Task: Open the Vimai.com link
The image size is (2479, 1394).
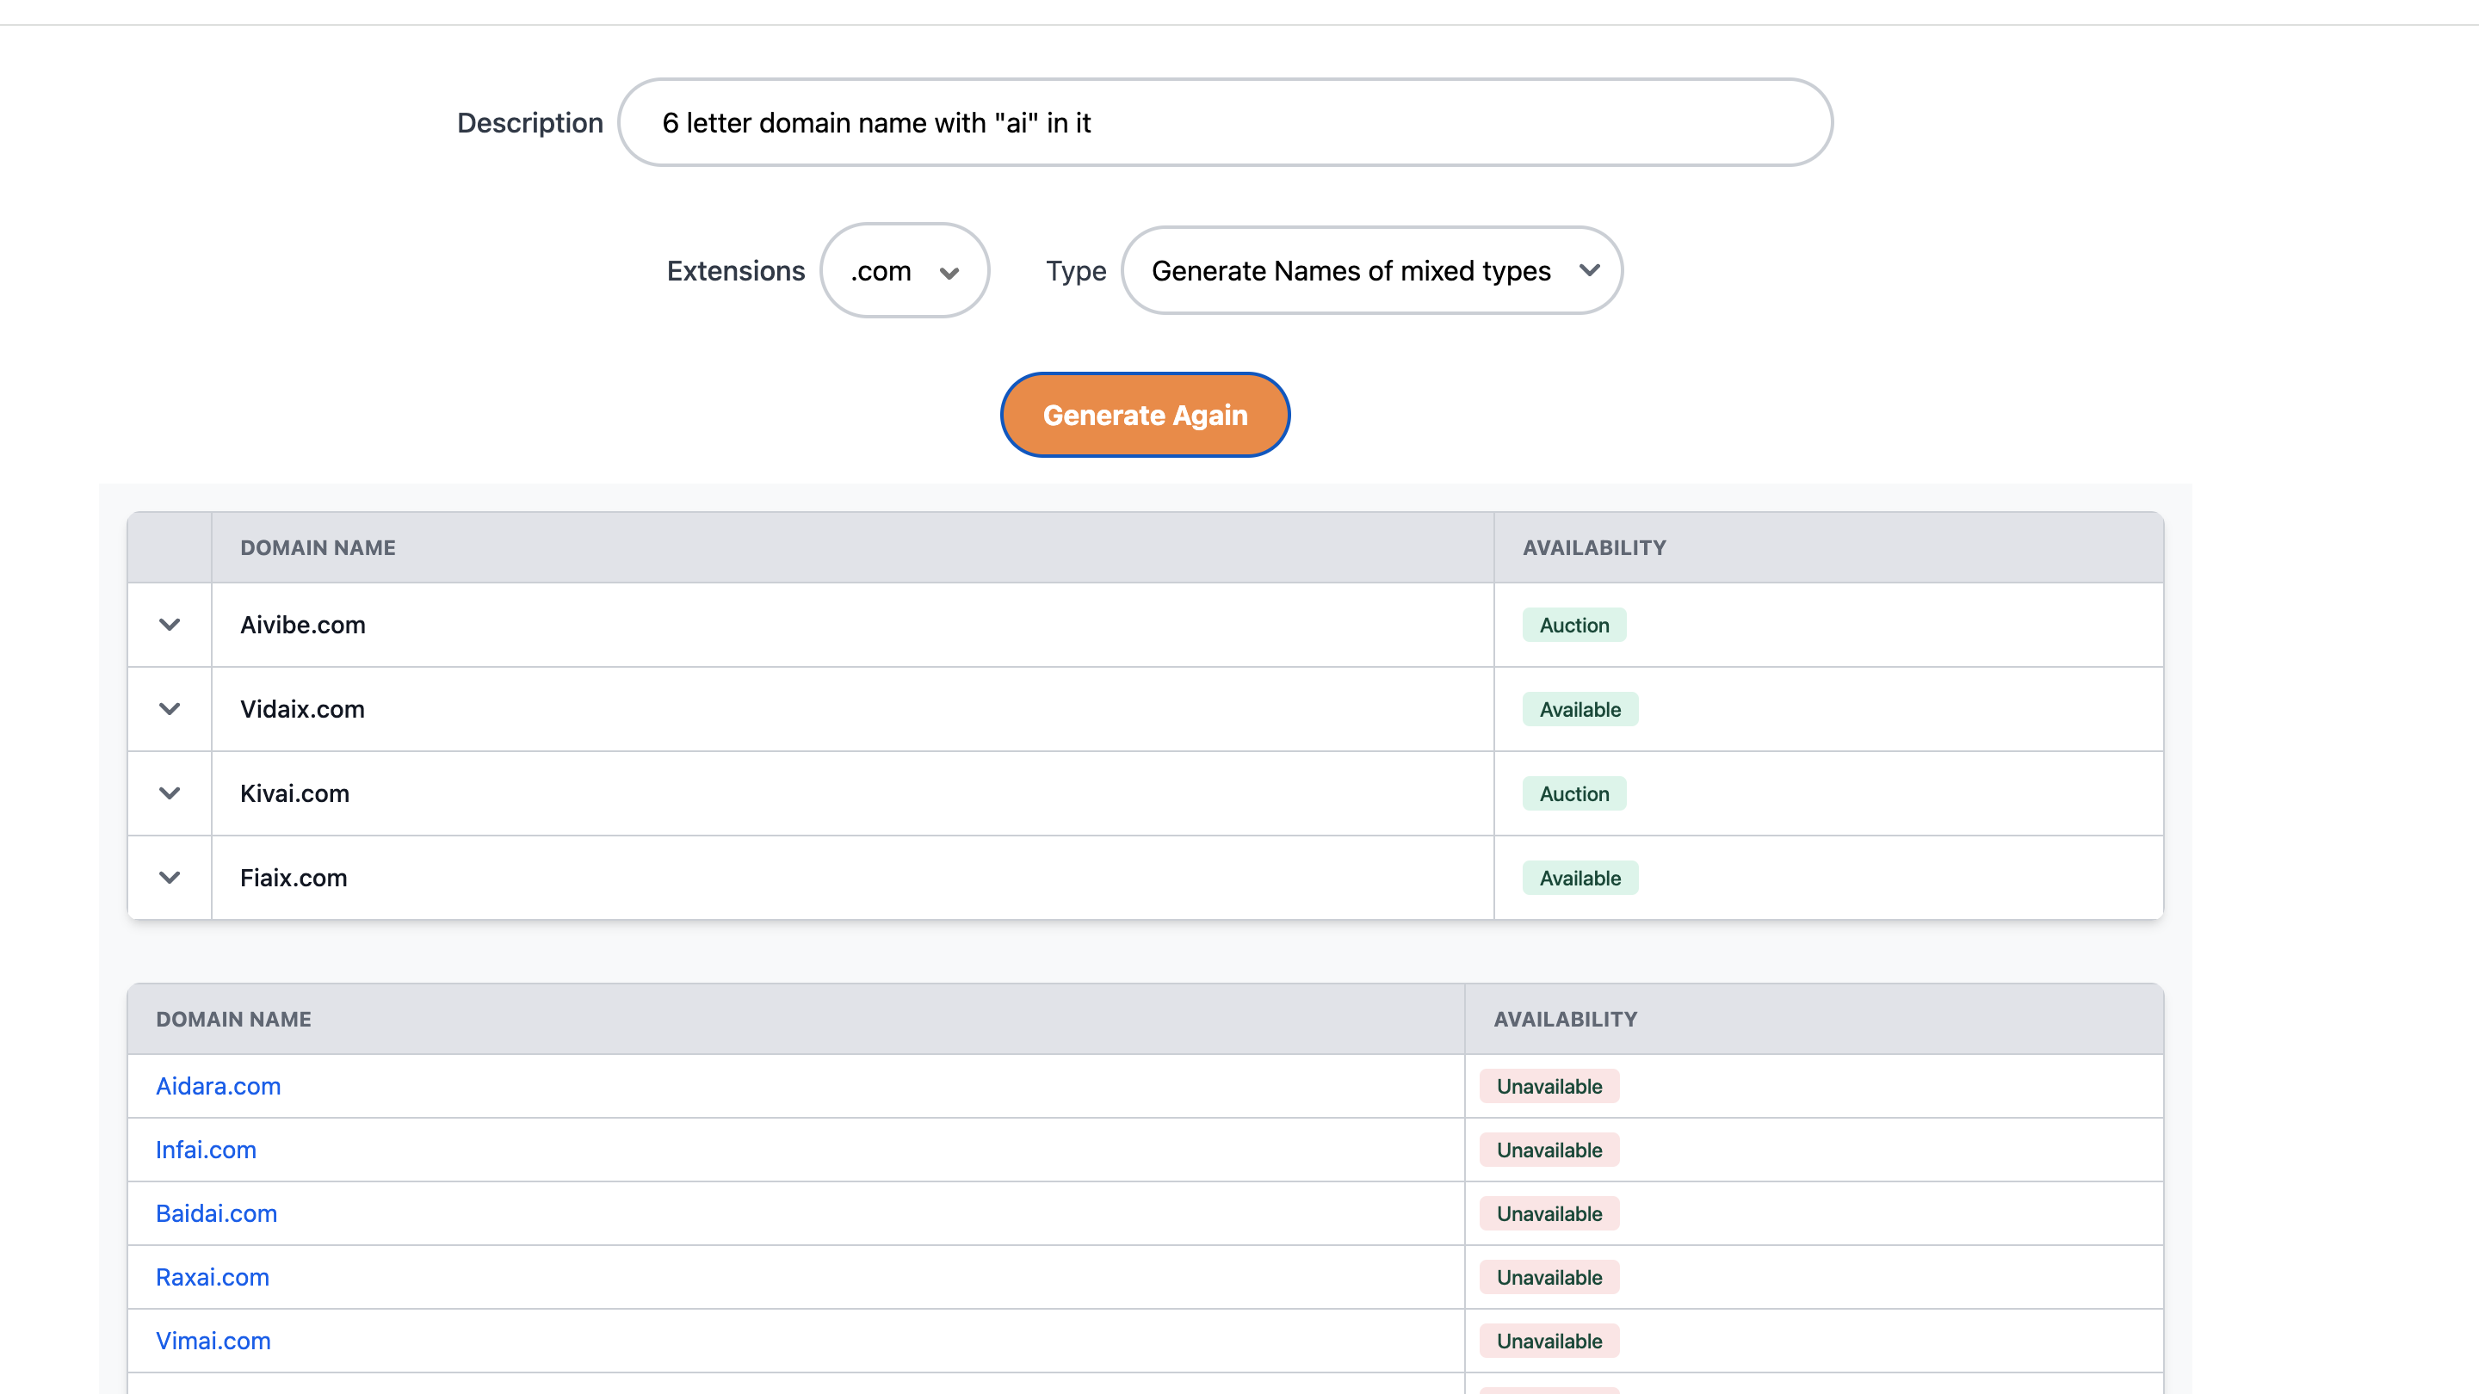Action: tap(213, 1340)
